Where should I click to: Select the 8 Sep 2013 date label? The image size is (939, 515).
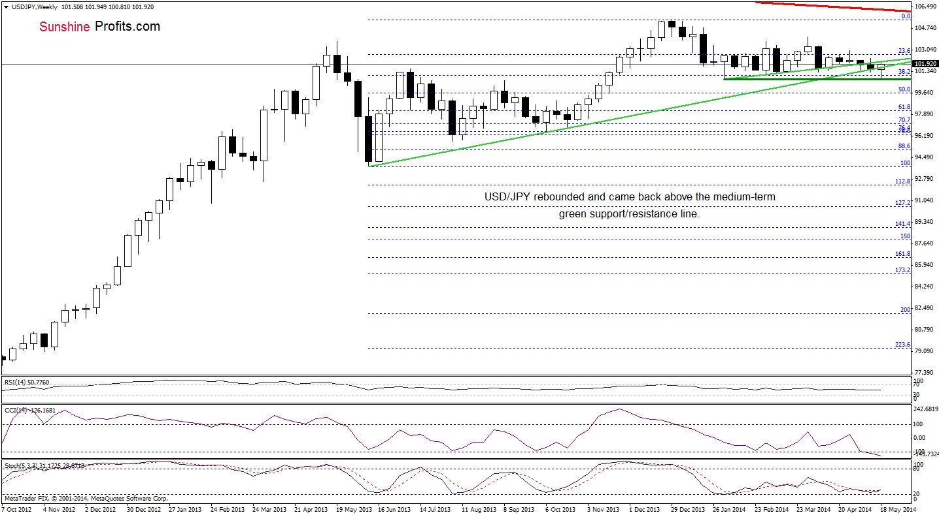521,508
